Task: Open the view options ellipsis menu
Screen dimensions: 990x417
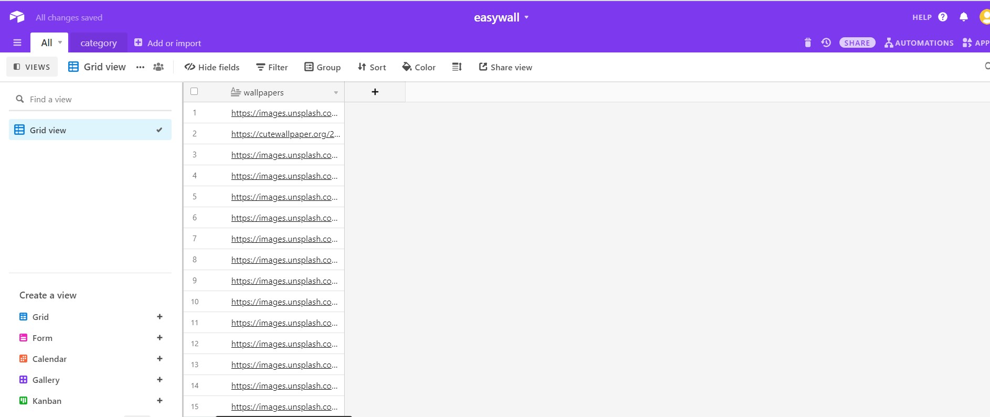Action: [x=140, y=67]
